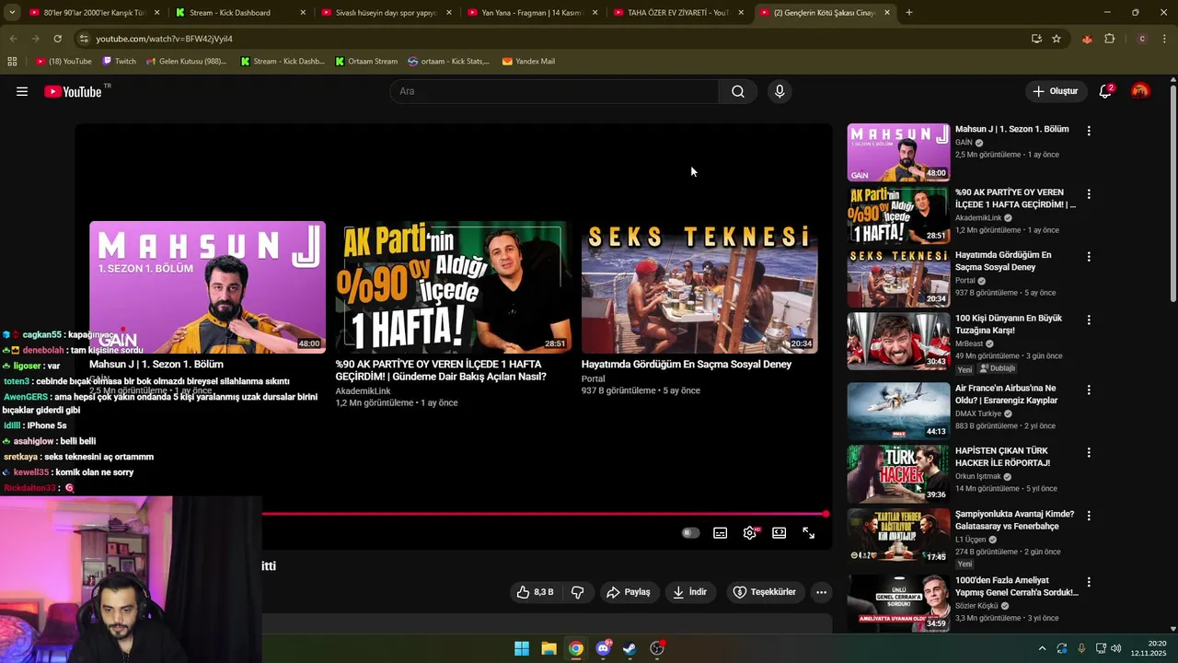Open the player settings gear
The height and width of the screenshot is (663, 1178).
[750, 533]
